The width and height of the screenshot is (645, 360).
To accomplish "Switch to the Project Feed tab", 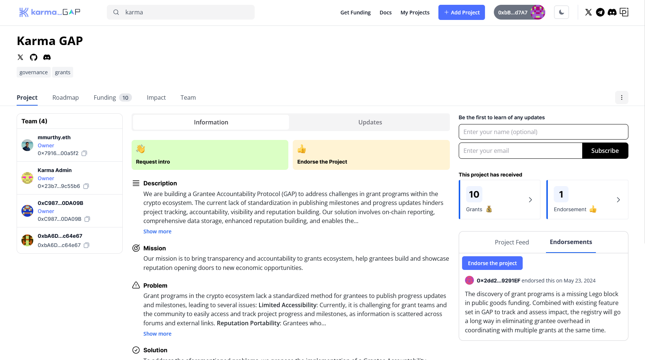I will 512,242.
